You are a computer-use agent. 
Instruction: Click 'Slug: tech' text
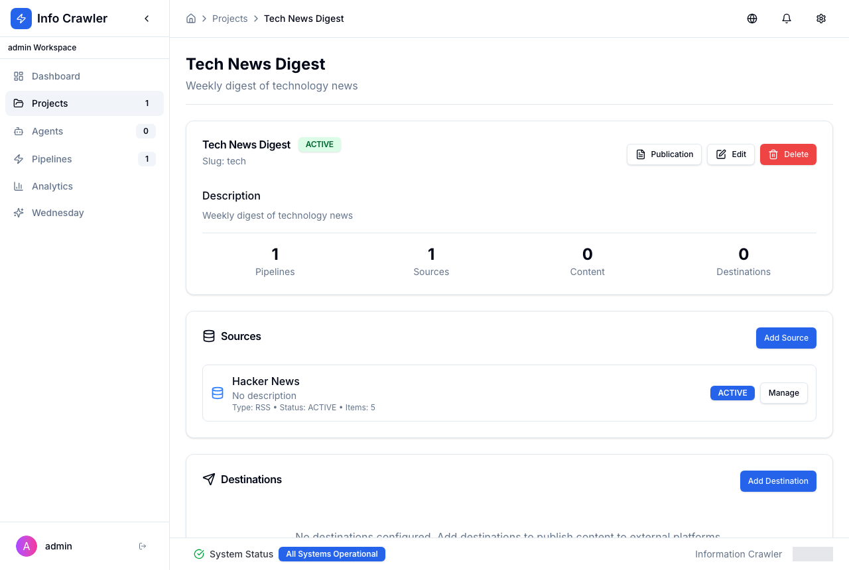[x=224, y=161]
